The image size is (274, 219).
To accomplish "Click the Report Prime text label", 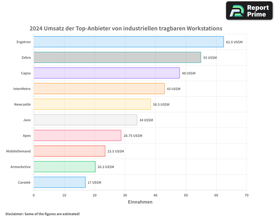I will (258, 11).
